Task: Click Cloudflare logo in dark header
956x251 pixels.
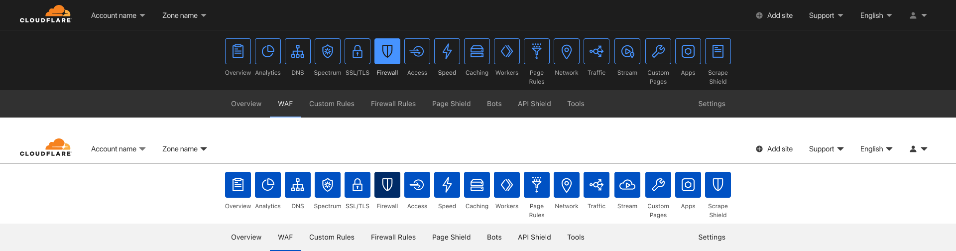Action: 46,14
